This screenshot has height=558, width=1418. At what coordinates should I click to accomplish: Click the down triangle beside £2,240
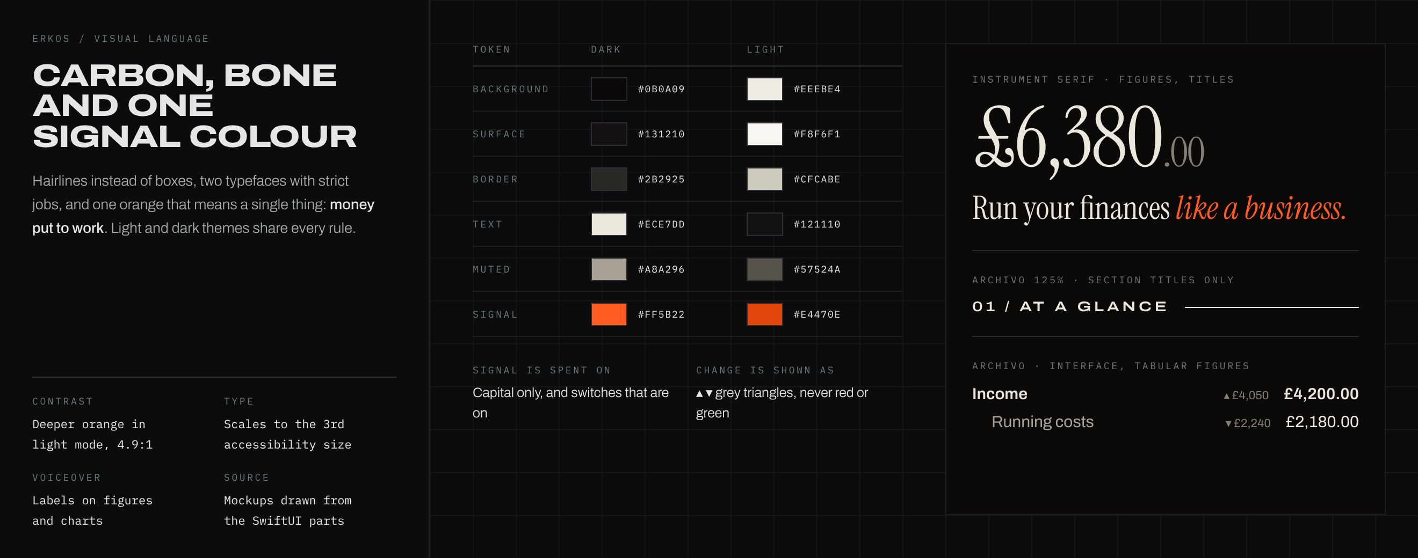(x=1228, y=424)
